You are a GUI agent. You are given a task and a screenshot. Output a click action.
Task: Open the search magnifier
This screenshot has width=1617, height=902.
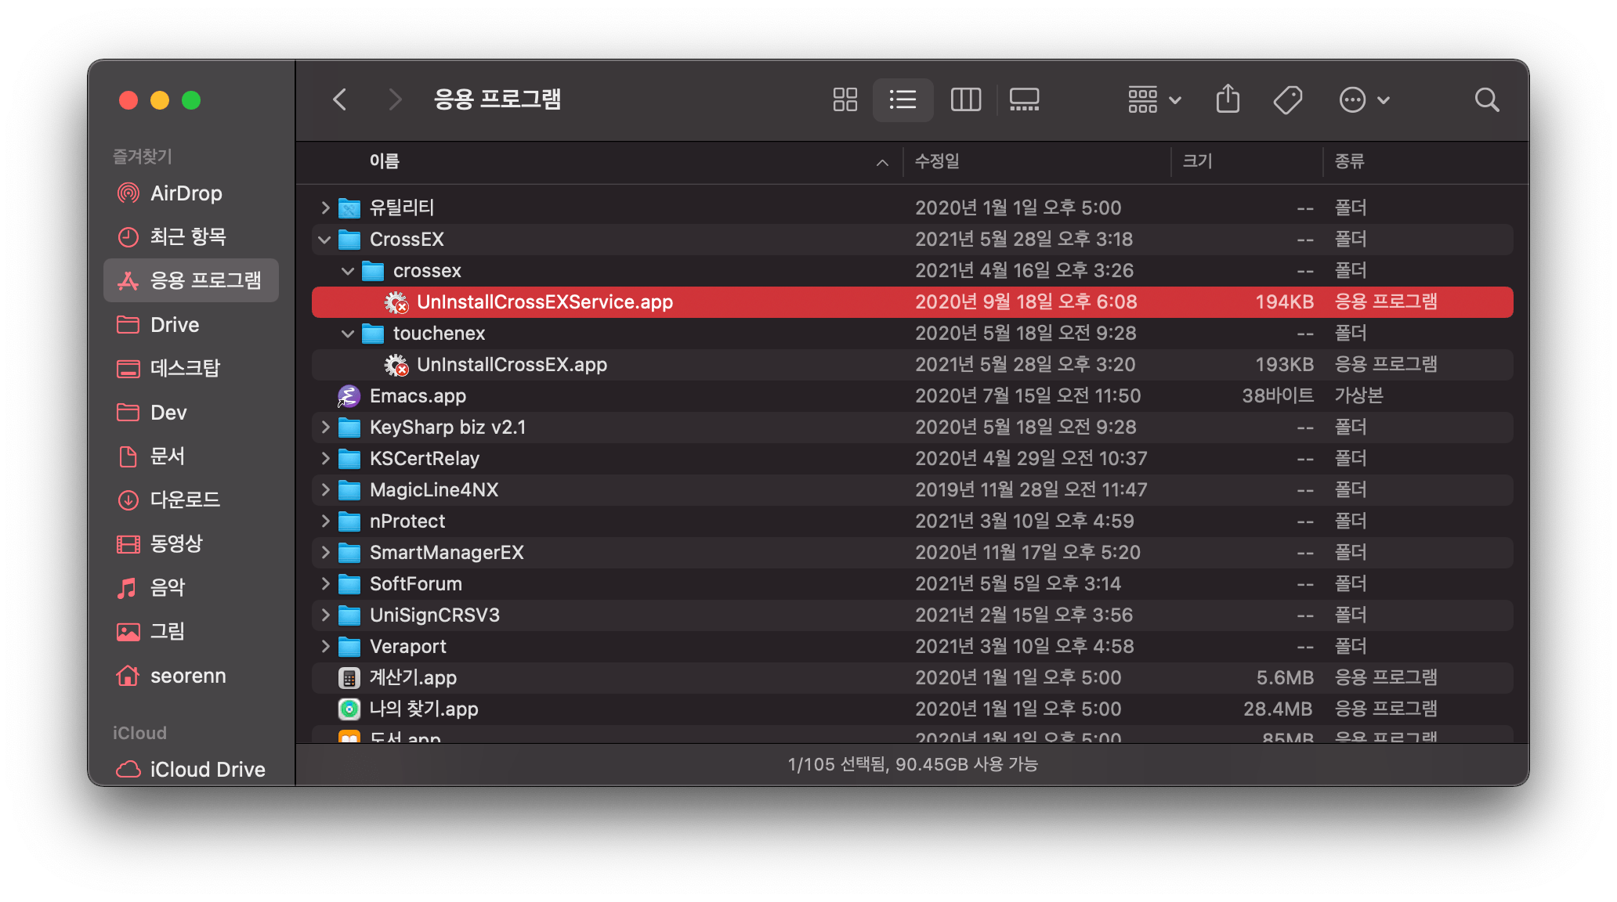[x=1486, y=99]
